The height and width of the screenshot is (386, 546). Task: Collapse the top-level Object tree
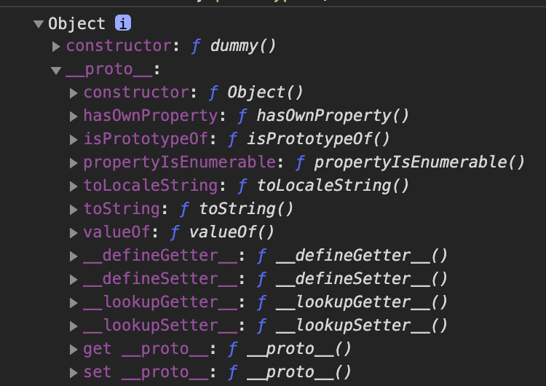tap(38, 24)
